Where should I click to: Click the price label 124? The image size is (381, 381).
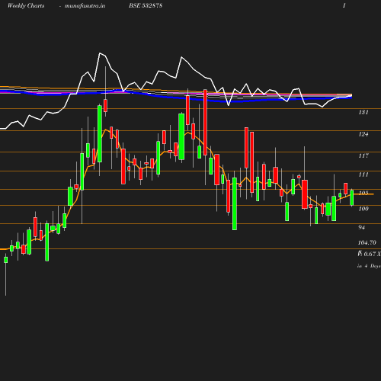point(363,134)
